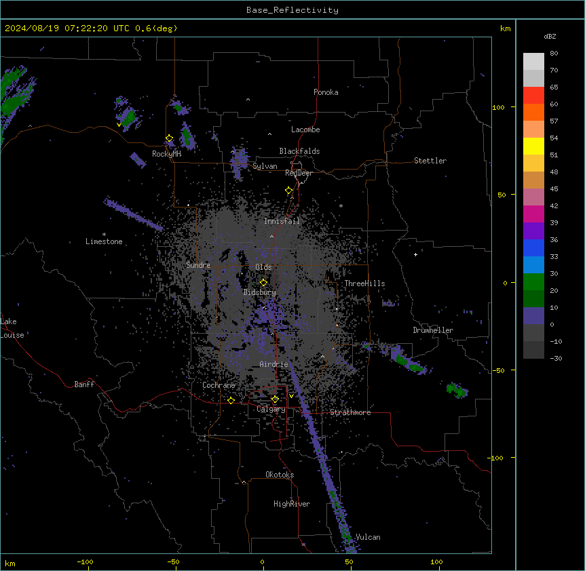Click the Innisfail city label

(282, 221)
